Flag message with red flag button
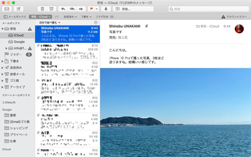Viewport: 251px width, 157px height. (91, 9)
